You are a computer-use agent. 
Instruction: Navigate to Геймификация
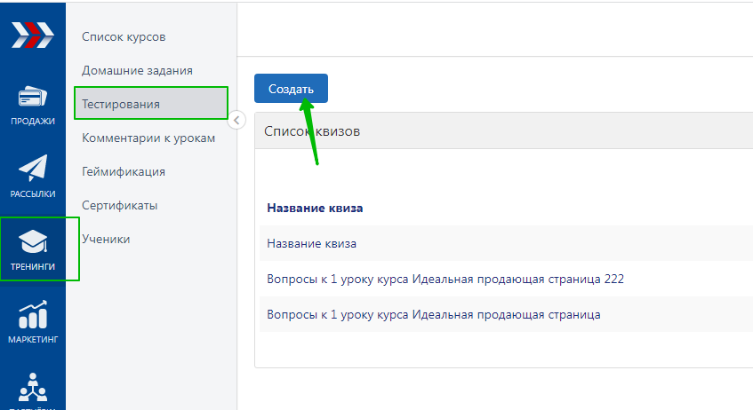pyautogui.click(x=124, y=171)
